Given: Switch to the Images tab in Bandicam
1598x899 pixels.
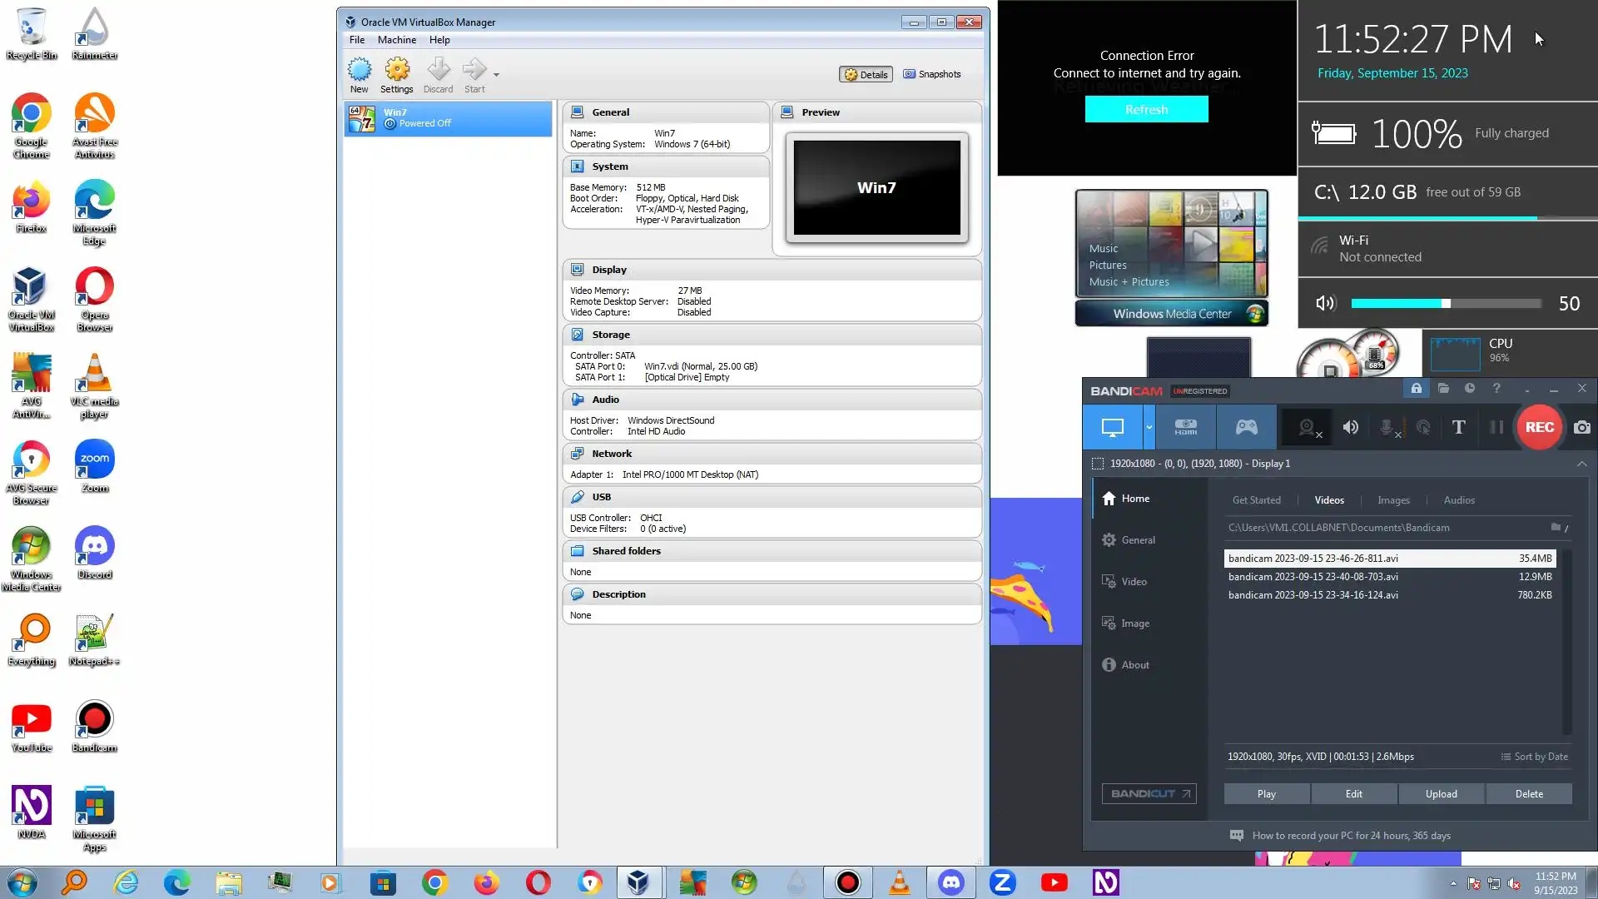Looking at the screenshot, I should point(1393,500).
